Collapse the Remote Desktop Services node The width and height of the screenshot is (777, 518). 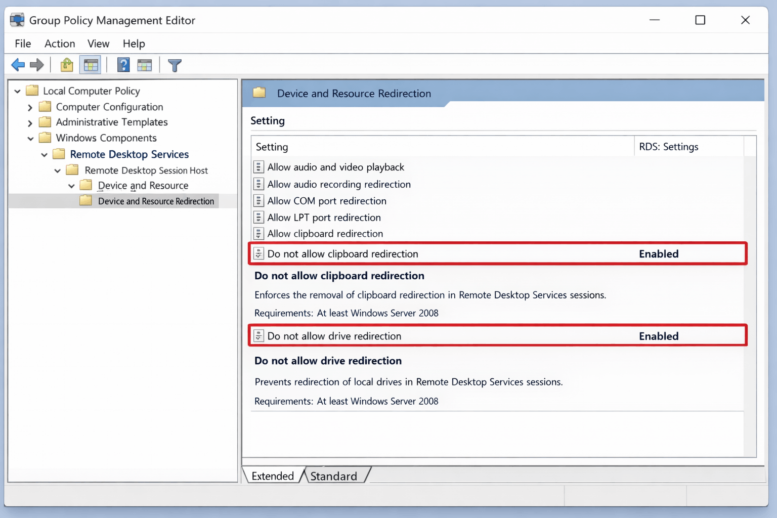tap(44, 154)
